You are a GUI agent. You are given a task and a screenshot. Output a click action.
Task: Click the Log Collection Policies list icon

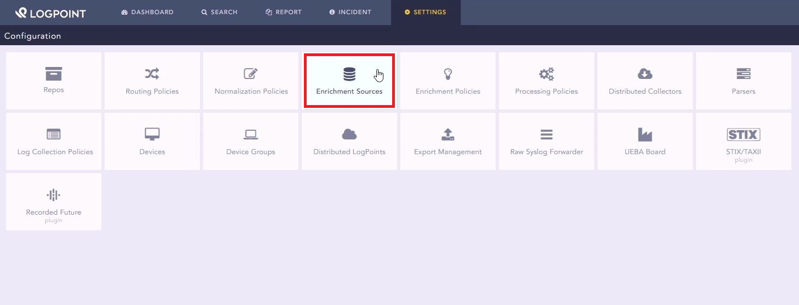pyautogui.click(x=53, y=134)
